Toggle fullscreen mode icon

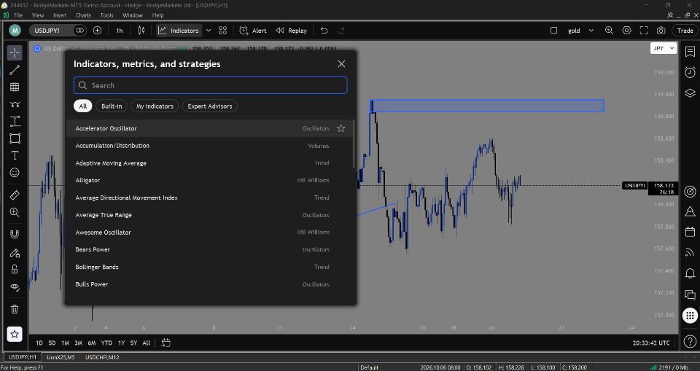coord(644,31)
